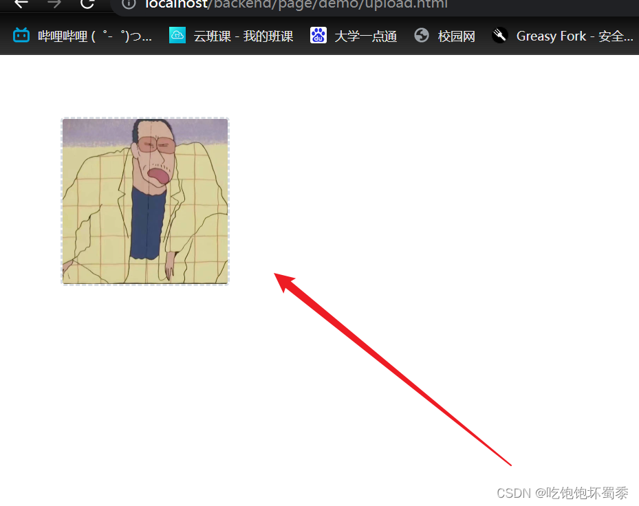This screenshot has height=506, width=639.
Task: Click the Bilibili bookmark icon
Action: pos(21,36)
